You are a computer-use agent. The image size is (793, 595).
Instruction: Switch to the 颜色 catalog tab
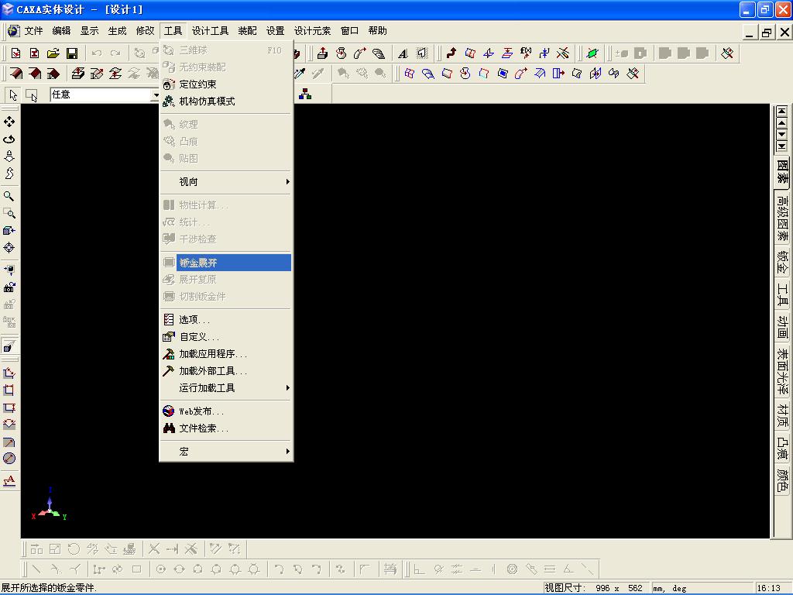pos(782,480)
